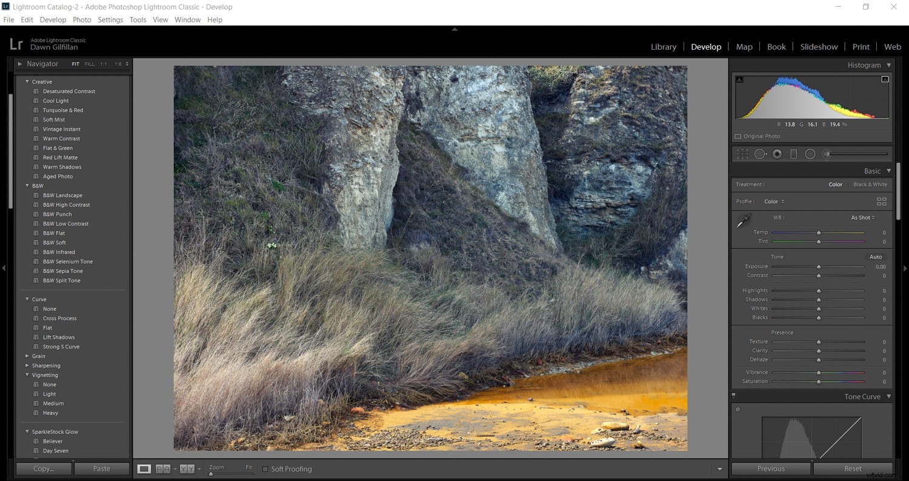Switch to the Library module
The height and width of the screenshot is (481, 909).
663,47
